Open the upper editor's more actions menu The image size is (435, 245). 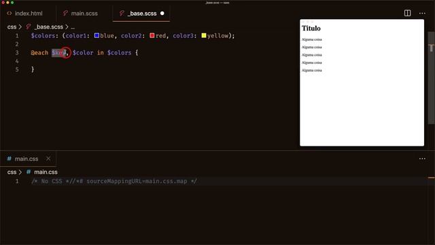click(x=422, y=13)
